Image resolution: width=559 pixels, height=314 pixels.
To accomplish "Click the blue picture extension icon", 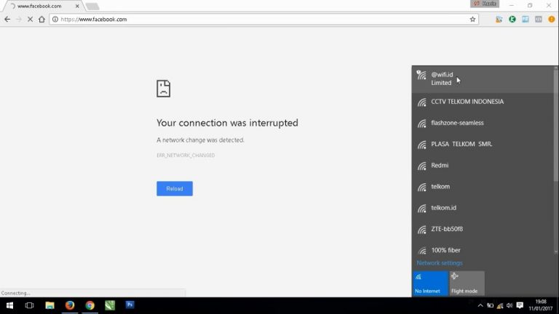I will (x=525, y=19).
